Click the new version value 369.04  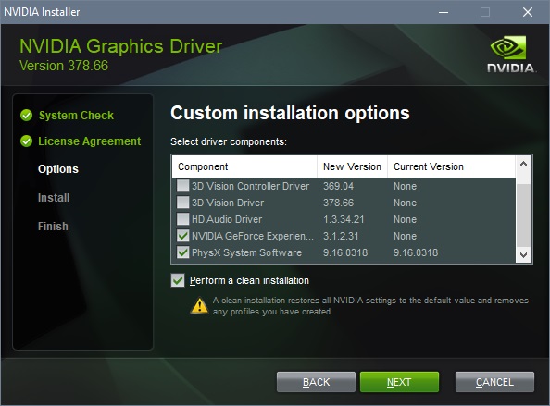point(338,186)
